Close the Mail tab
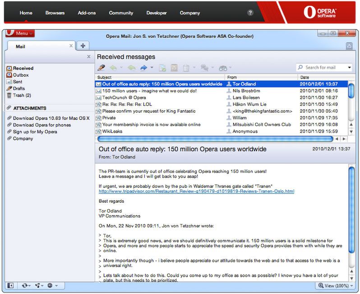The height and width of the screenshot is (294, 360). click(71, 46)
